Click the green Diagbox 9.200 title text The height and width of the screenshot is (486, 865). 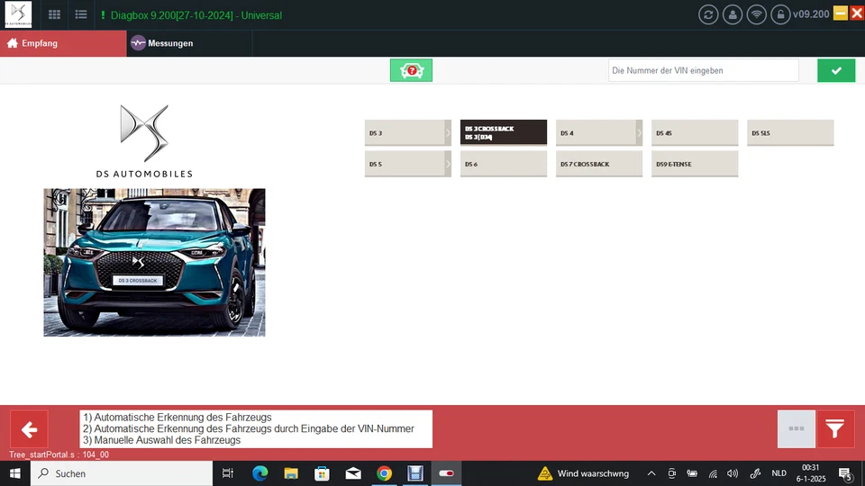point(196,15)
